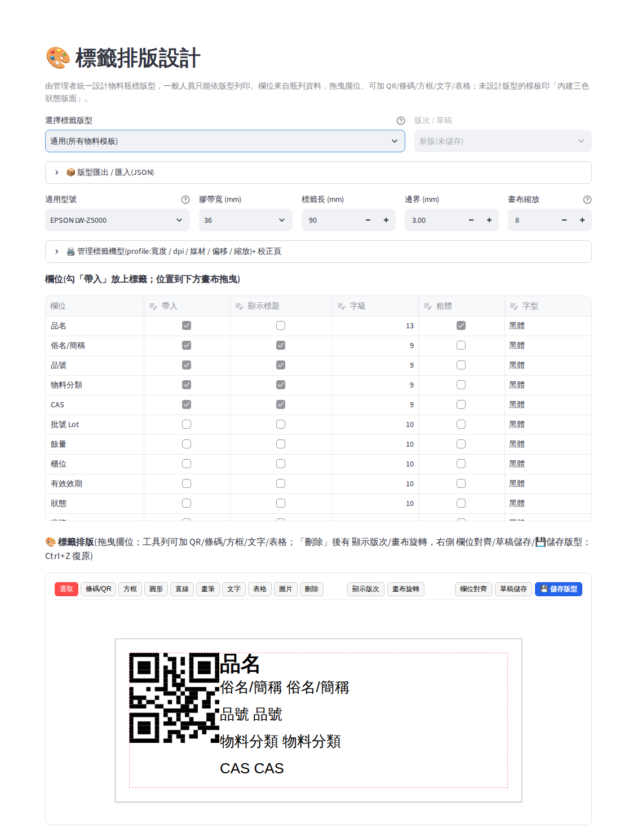
Task: Increase 畫布縮放 with plus button
Action: coord(582,220)
